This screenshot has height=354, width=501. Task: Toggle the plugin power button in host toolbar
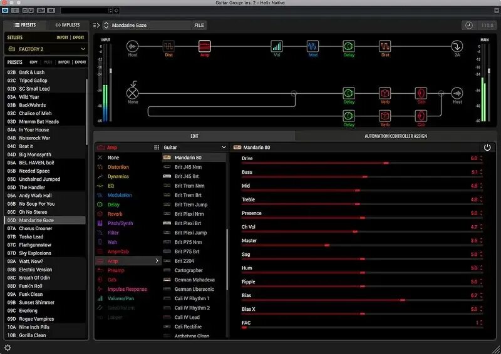point(5,11)
